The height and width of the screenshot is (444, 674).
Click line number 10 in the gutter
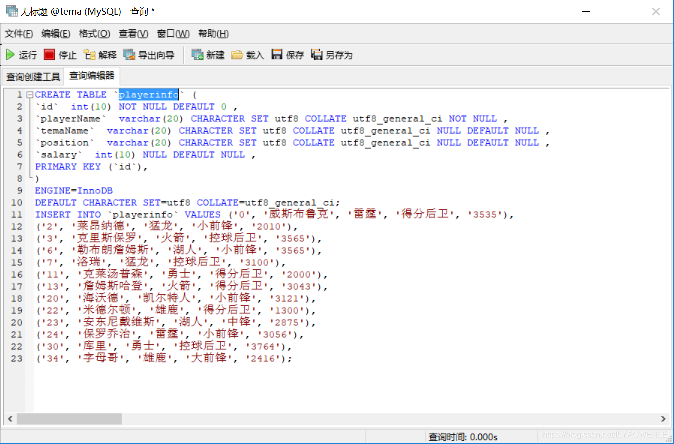(17, 203)
